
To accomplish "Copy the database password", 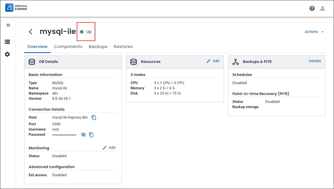I will click(x=91, y=135).
